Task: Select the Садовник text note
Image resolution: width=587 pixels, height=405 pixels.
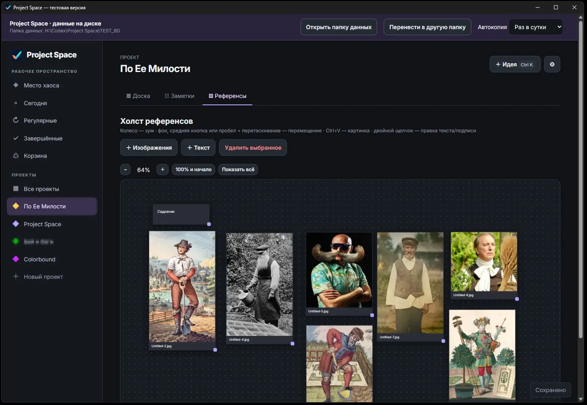Action: (181, 214)
